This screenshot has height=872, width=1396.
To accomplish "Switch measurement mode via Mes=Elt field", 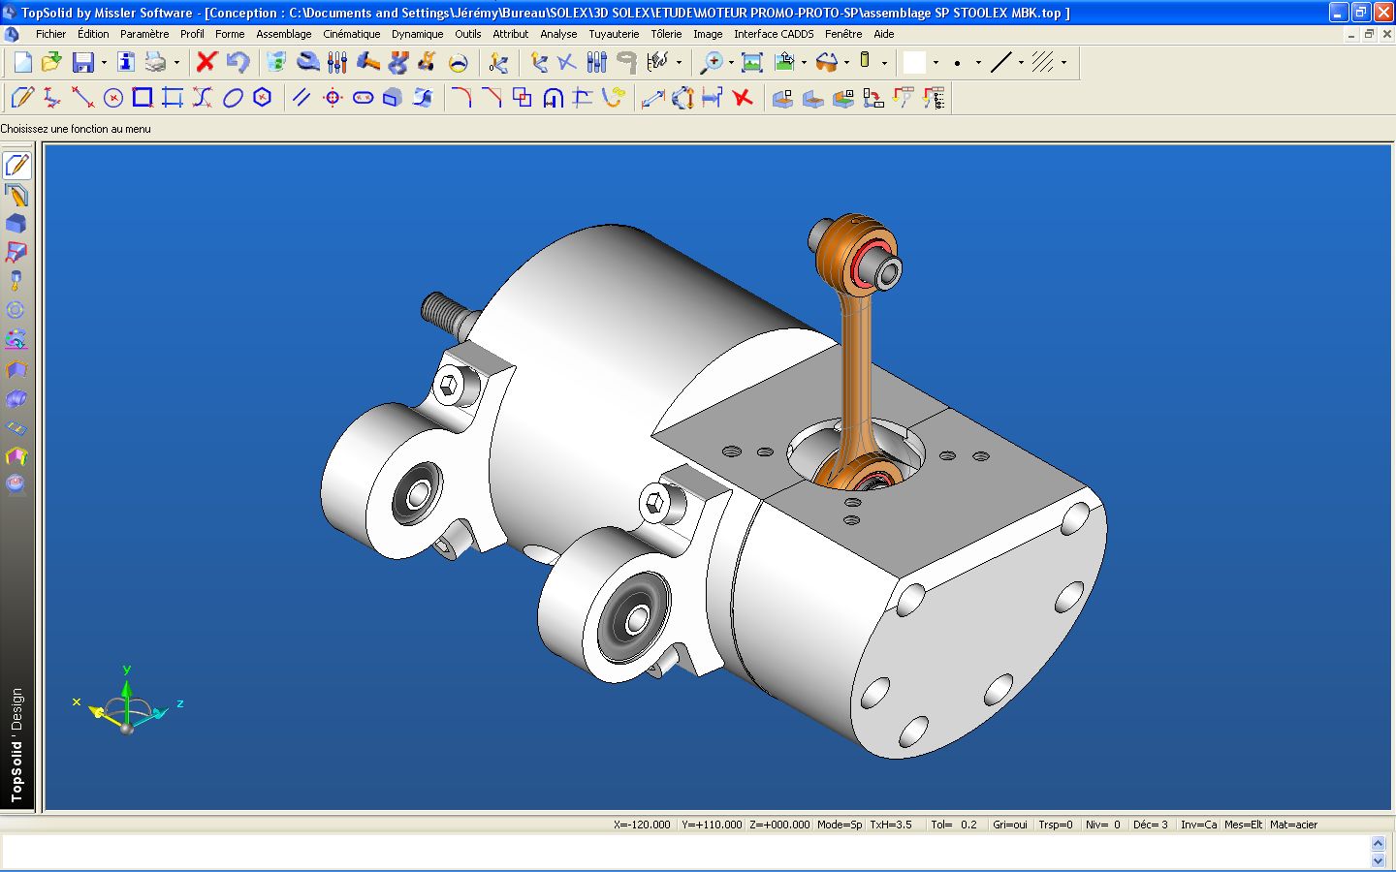I will 1243,825.
